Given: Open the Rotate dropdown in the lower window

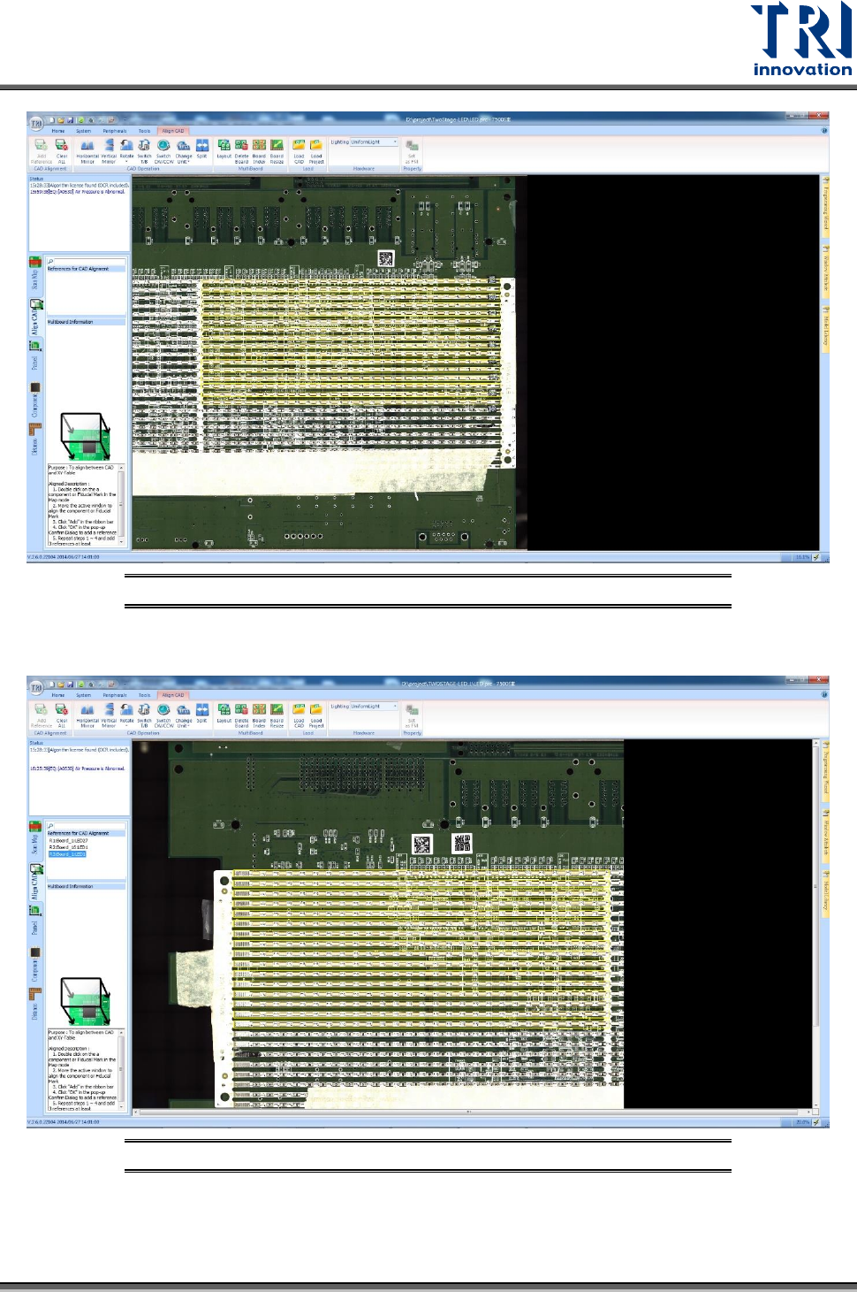Looking at the screenshot, I should coord(126,715).
